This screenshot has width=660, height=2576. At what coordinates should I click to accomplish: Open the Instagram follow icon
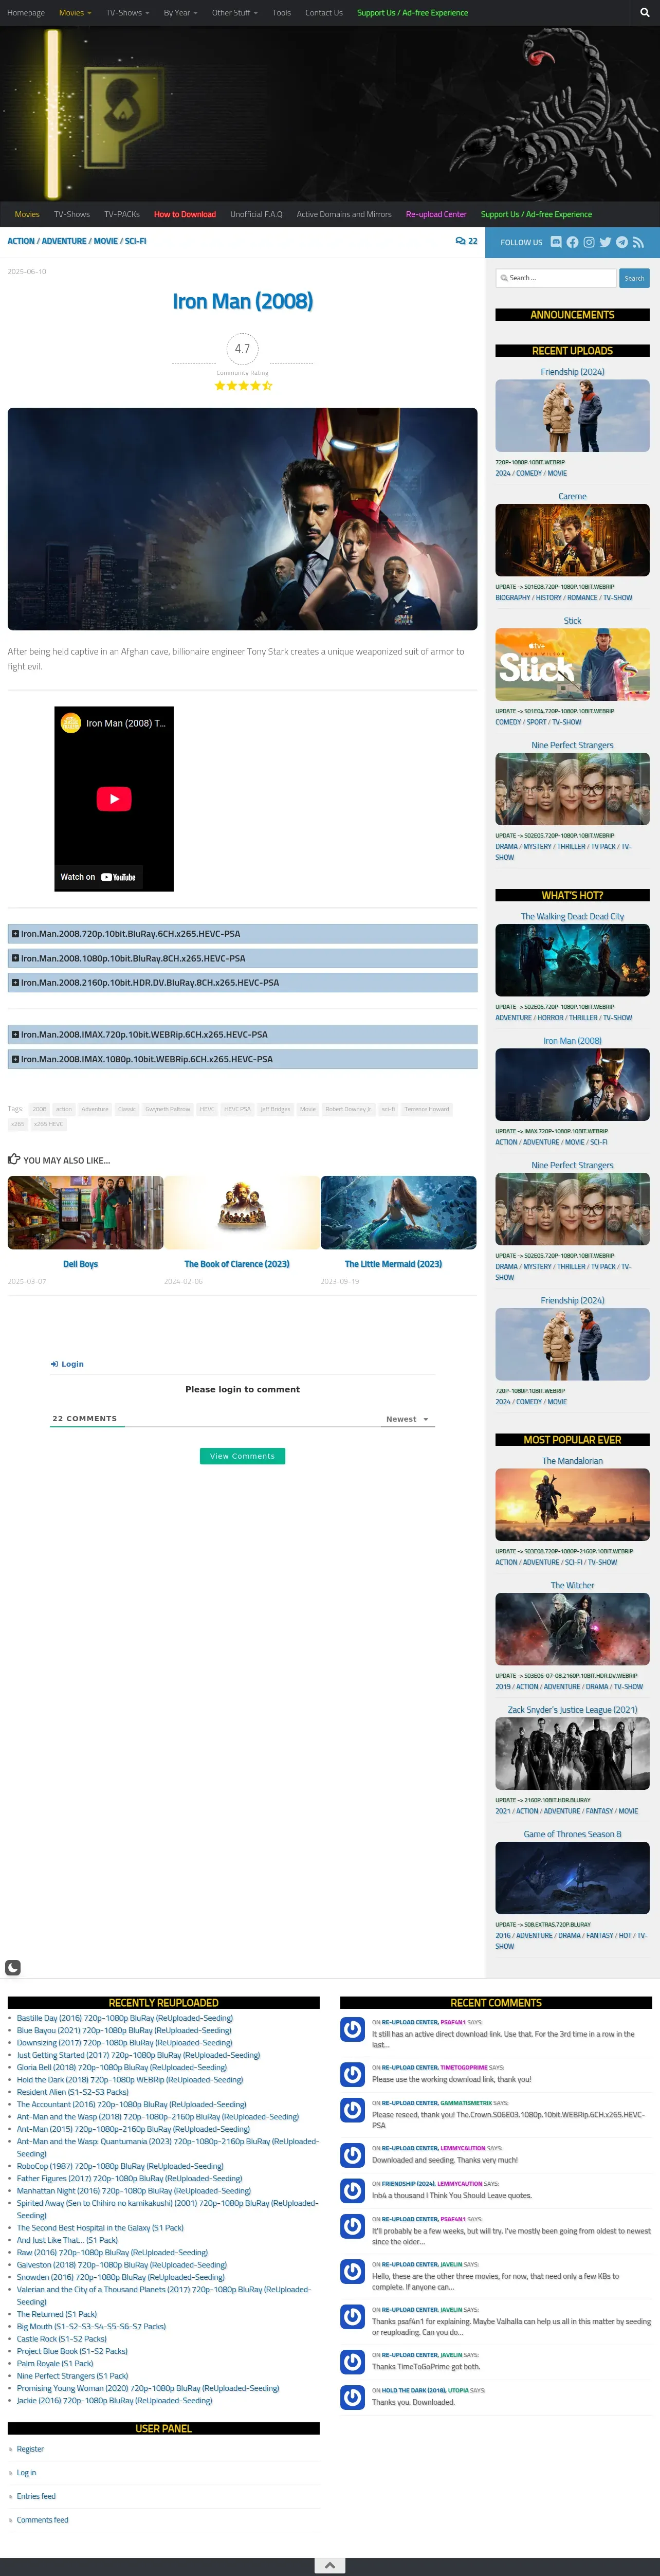589,242
